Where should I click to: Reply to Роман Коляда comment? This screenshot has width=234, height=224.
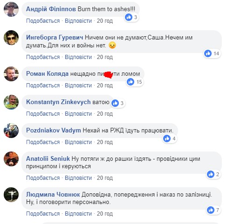coord(78,86)
